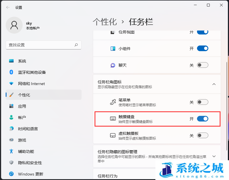Click the search magnifier icon
This screenshot has height=180, width=229.
(76, 45)
